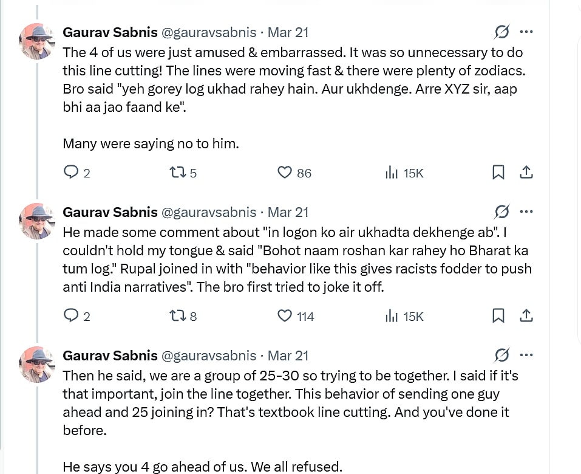Open the Grok icon on the first tweet

[x=501, y=32]
